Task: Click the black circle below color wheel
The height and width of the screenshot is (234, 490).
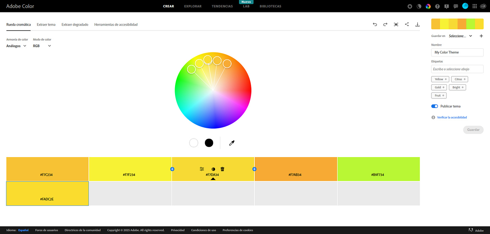Action: coord(209,143)
